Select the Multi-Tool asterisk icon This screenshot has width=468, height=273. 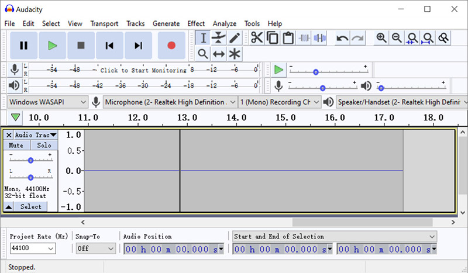(x=235, y=54)
